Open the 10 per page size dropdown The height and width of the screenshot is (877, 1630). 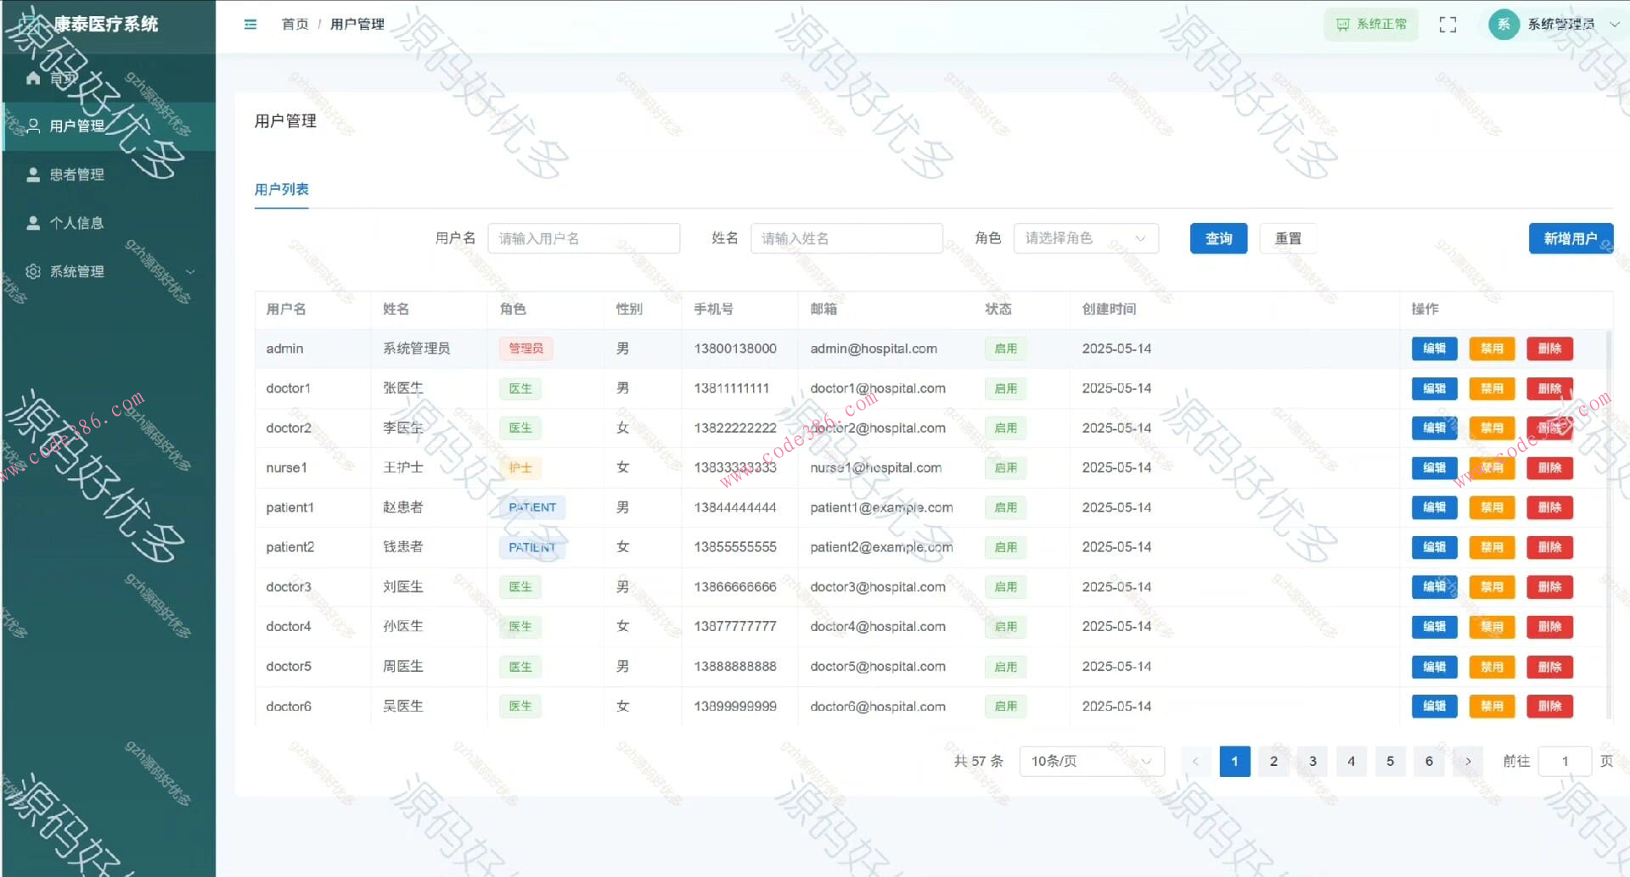point(1091,762)
